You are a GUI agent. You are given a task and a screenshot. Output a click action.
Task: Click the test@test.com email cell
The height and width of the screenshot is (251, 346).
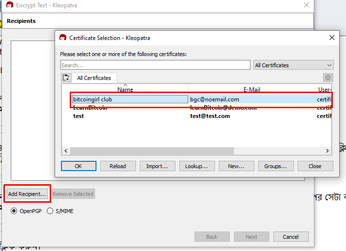(x=210, y=116)
